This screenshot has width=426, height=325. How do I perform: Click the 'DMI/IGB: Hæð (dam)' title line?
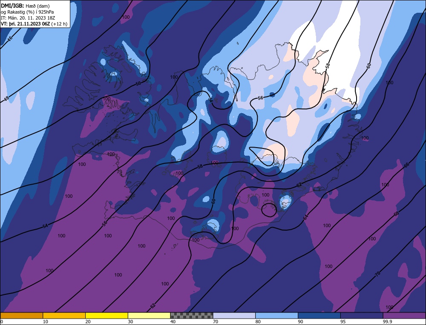point(25,6)
